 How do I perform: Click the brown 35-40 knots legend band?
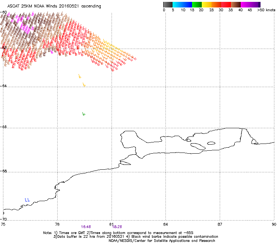[236, 4]
